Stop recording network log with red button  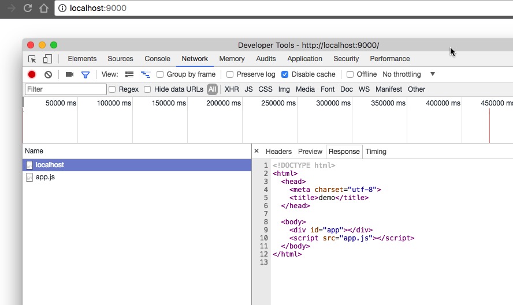(x=32, y=74)
